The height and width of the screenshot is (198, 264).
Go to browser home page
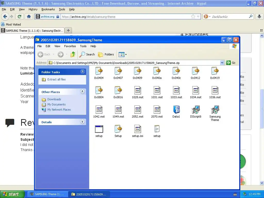coord(29,16)
